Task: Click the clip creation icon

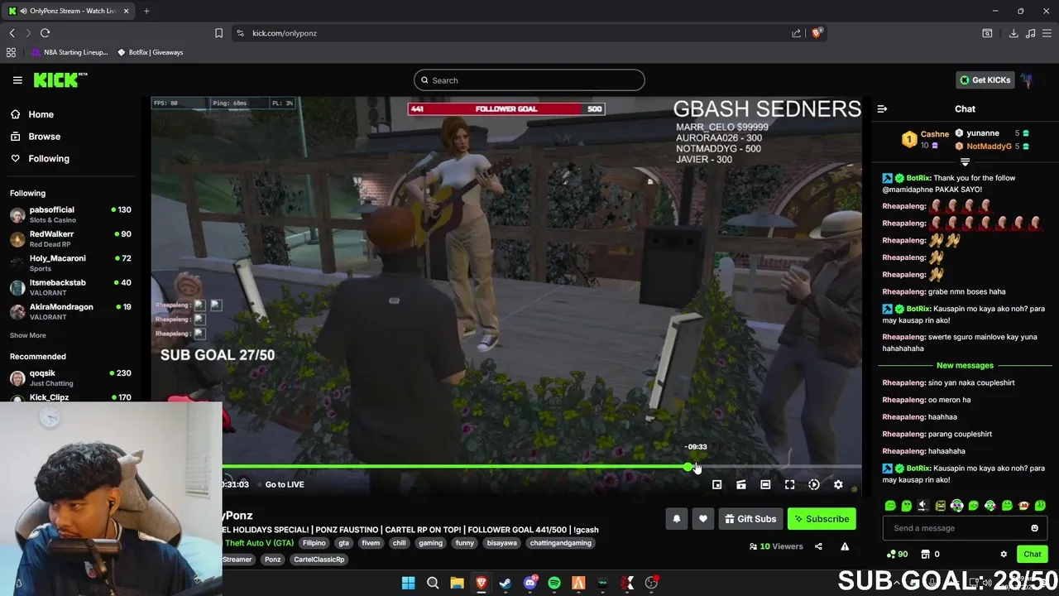Action: pos(741,484)
